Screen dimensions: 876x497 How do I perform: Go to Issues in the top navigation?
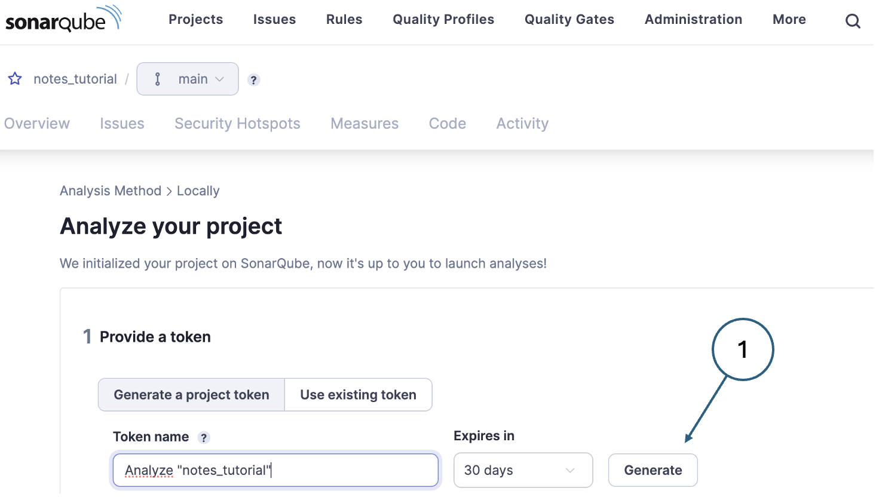click(274, 19)
